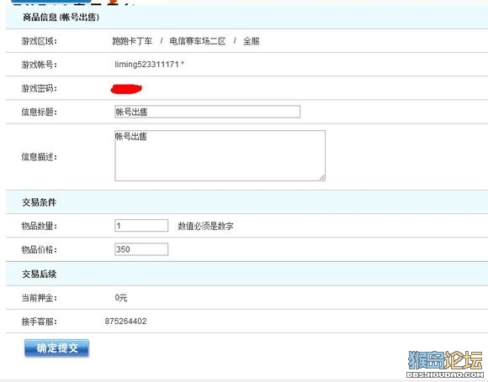Click the game account text liming523311171

point(146,65)
